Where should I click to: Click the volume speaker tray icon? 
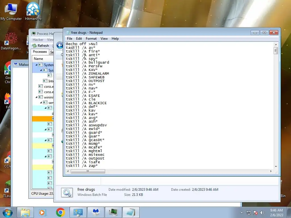click(262, 213)
